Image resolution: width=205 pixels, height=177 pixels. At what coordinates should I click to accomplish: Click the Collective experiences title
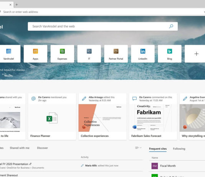pos(95,136)
